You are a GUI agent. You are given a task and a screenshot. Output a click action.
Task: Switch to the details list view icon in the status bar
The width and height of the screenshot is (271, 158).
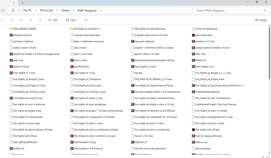click(x=263, y=157)
